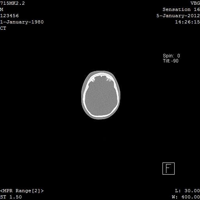Click the 'VBG' institution label
200x200 pixels.
195,3
